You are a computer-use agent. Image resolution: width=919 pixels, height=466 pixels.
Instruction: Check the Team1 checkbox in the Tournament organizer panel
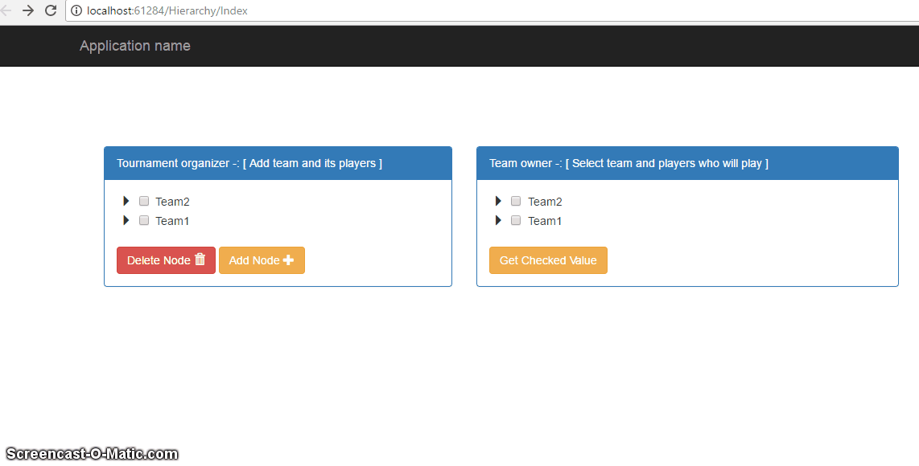coord(144,220)
